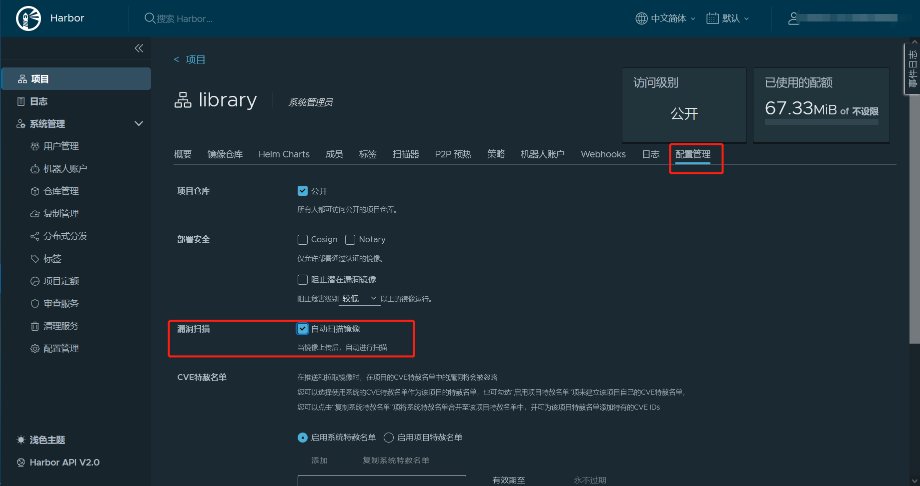Screen dimensions: 920x486
Task: Click the 清理服务 trash icon
Action: [x=35, y=326]
